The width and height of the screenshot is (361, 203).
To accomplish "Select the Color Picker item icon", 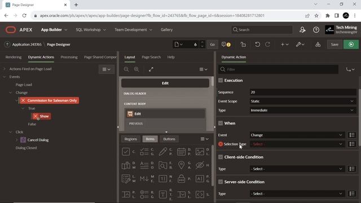I will 163,152.
